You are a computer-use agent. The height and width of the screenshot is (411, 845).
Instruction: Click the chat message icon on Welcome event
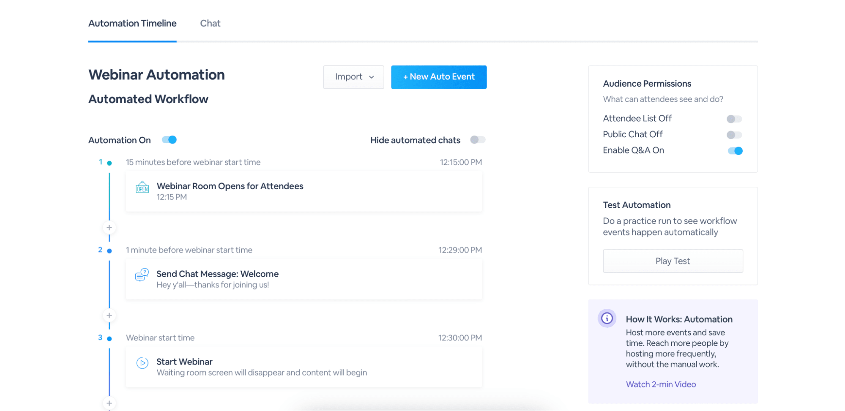tap(142, 275)
